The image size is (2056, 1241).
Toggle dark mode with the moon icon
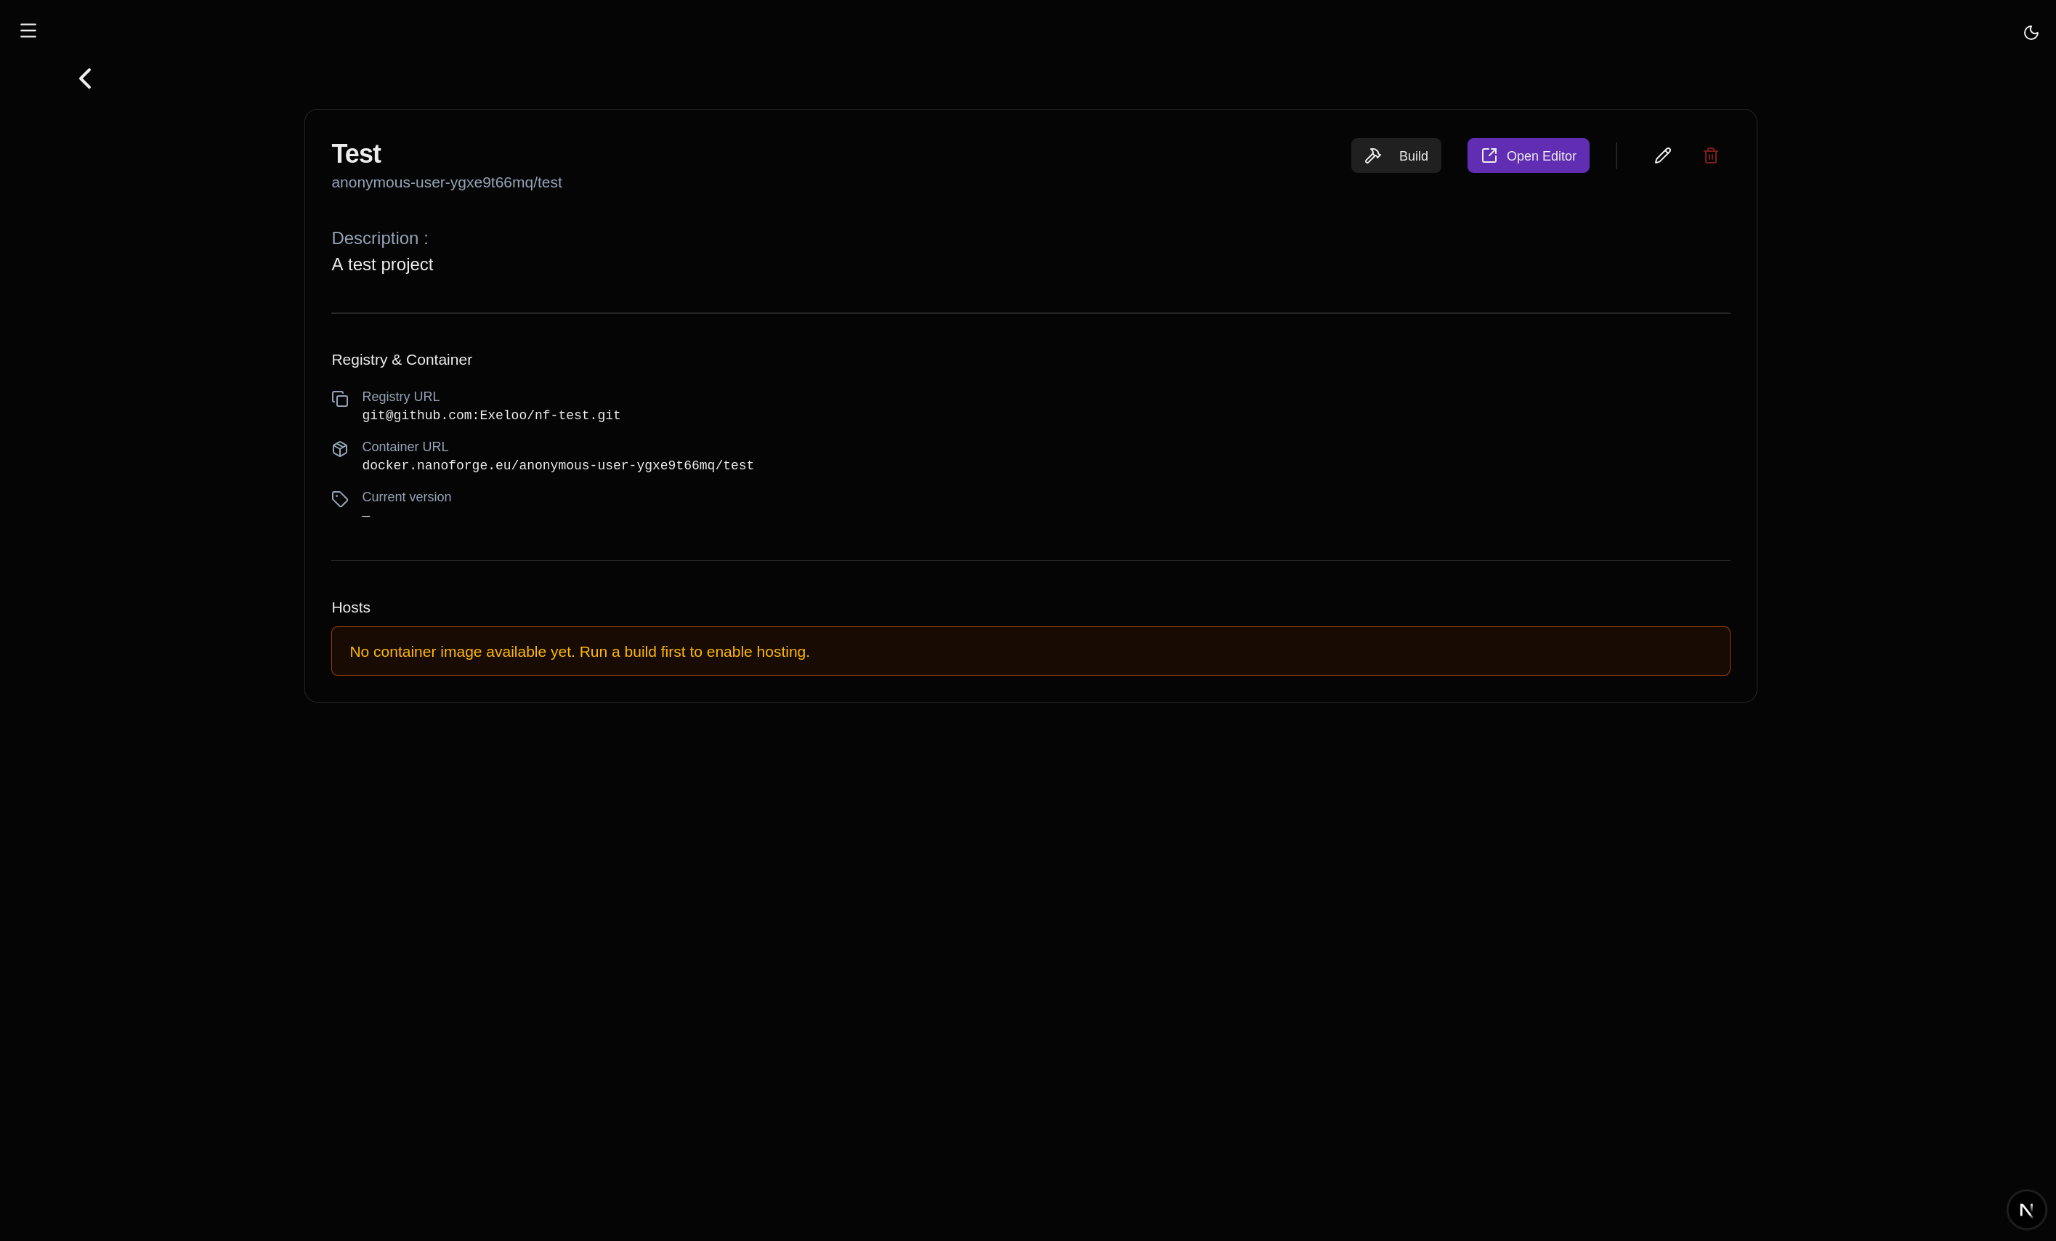(x=2031, y=33)
